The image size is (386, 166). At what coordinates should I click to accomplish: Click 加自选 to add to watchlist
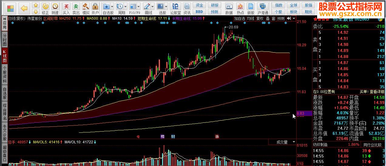coord(239,18)
